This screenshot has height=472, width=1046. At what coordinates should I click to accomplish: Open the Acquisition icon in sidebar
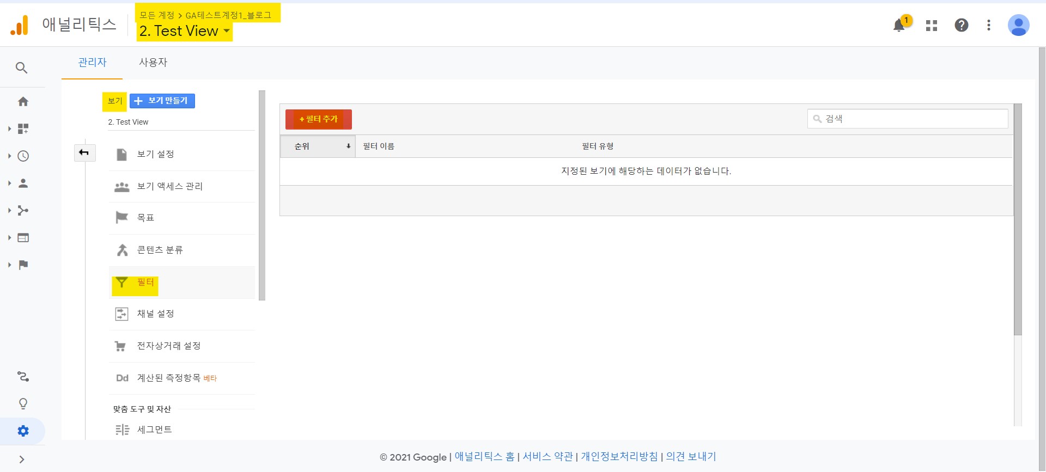[x=23, y=210]
